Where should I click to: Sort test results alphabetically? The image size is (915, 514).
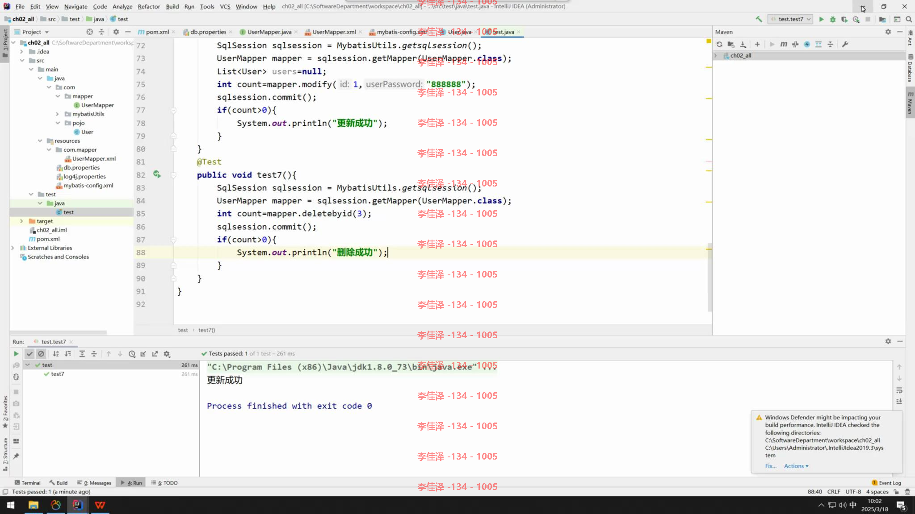click(56, 354)
